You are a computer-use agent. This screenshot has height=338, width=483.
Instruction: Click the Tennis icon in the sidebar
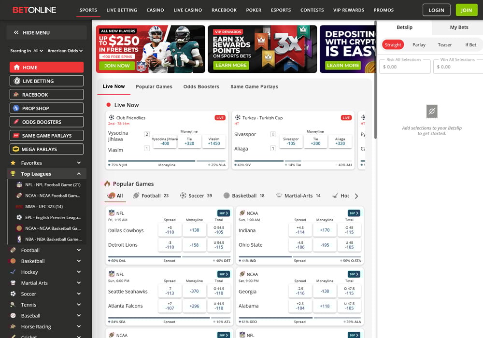pos(13,305)
